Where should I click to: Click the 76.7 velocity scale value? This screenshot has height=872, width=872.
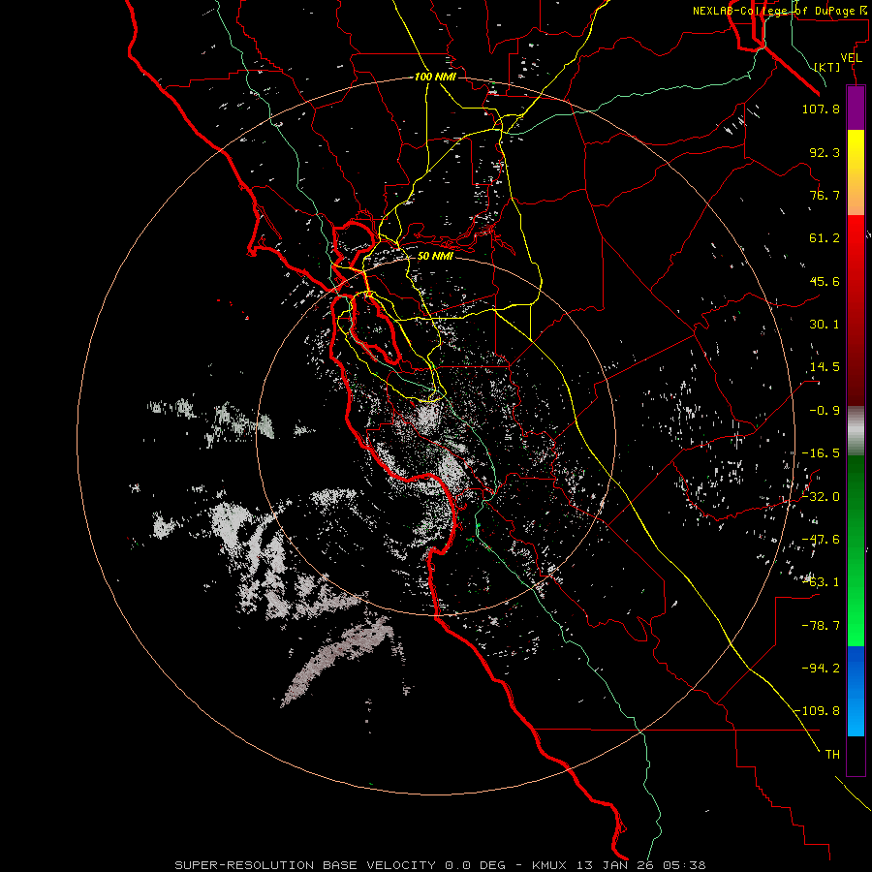pyautogui.click(x=825, y=195)
